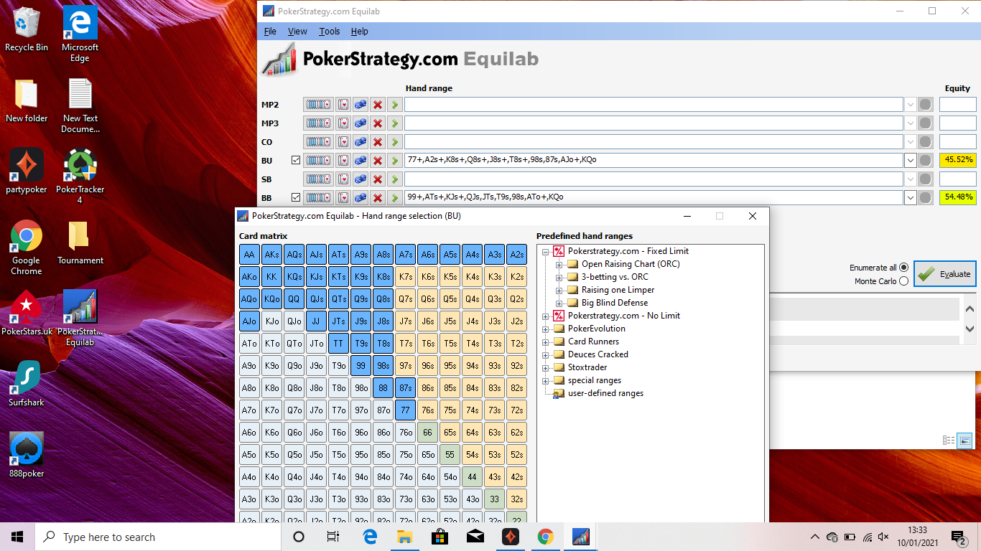This screenshot has width=981, height=551.
Task: Clear the CO hand range with red X
Action: (378, 142)
